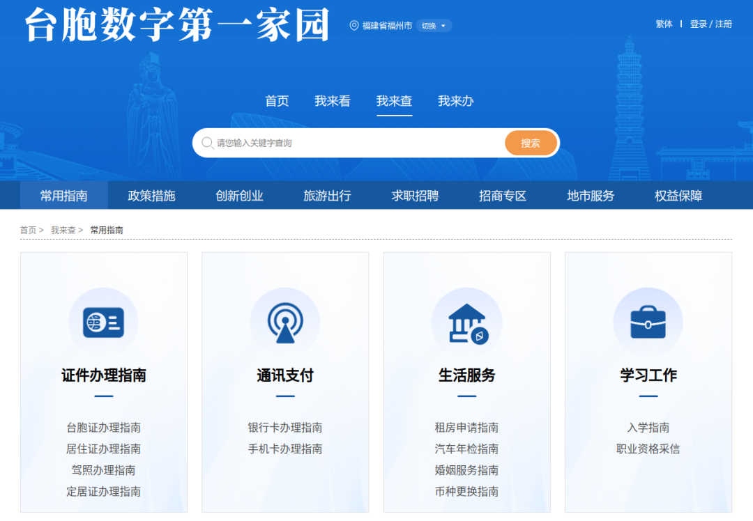Open 婚姻服务指南 guide
Viewport: 753px width, 521px height.
point(466,470)
